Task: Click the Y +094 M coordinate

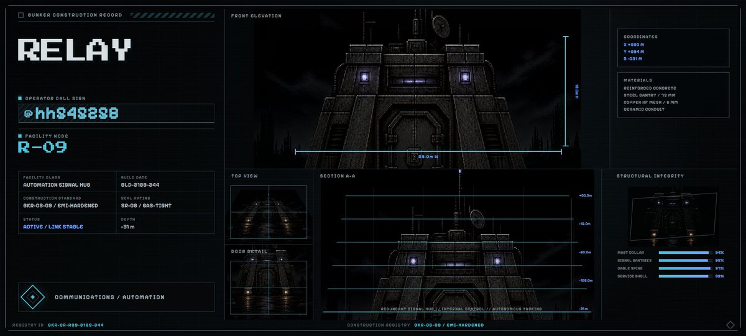Action: pos(633,52)
